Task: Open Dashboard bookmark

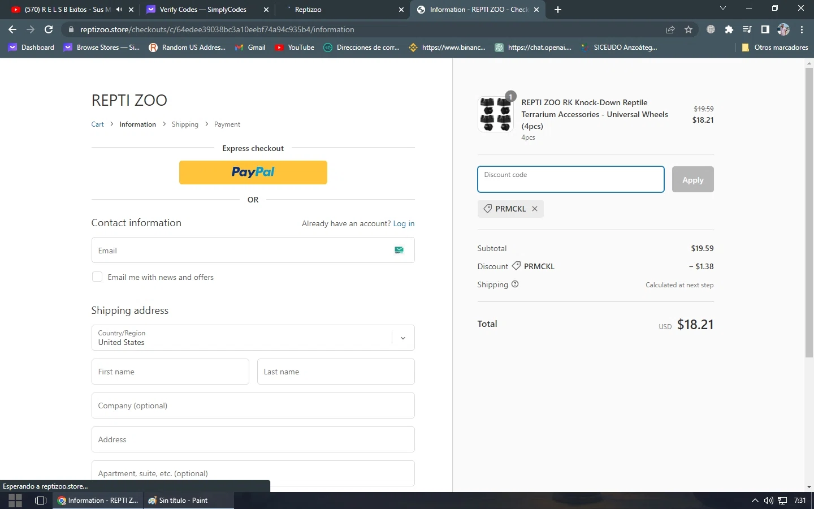Action: pyautogui.click(x=32, y=48)
